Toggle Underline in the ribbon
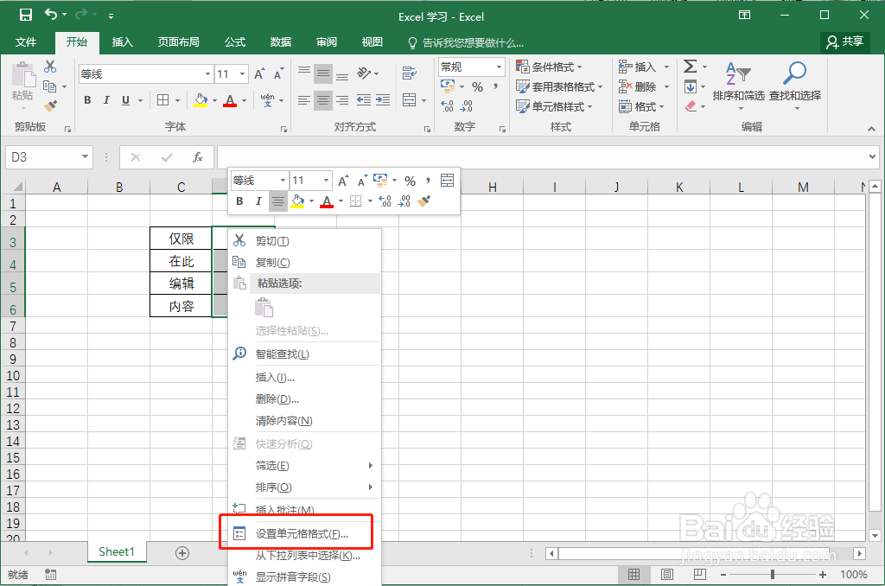Screen dimensions: 885x586 click(x=125, y=100)
